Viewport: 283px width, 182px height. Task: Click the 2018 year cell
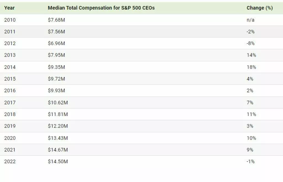coord(10,114)
